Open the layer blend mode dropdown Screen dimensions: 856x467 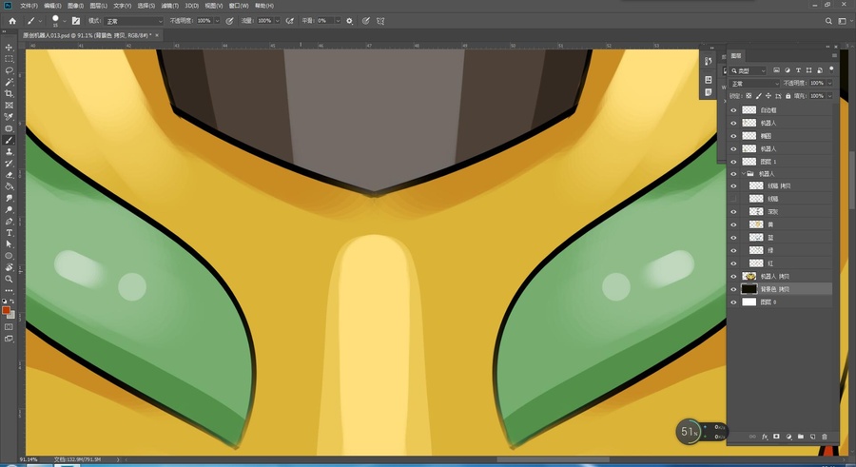pyautogui.click(x=754, y=83)
